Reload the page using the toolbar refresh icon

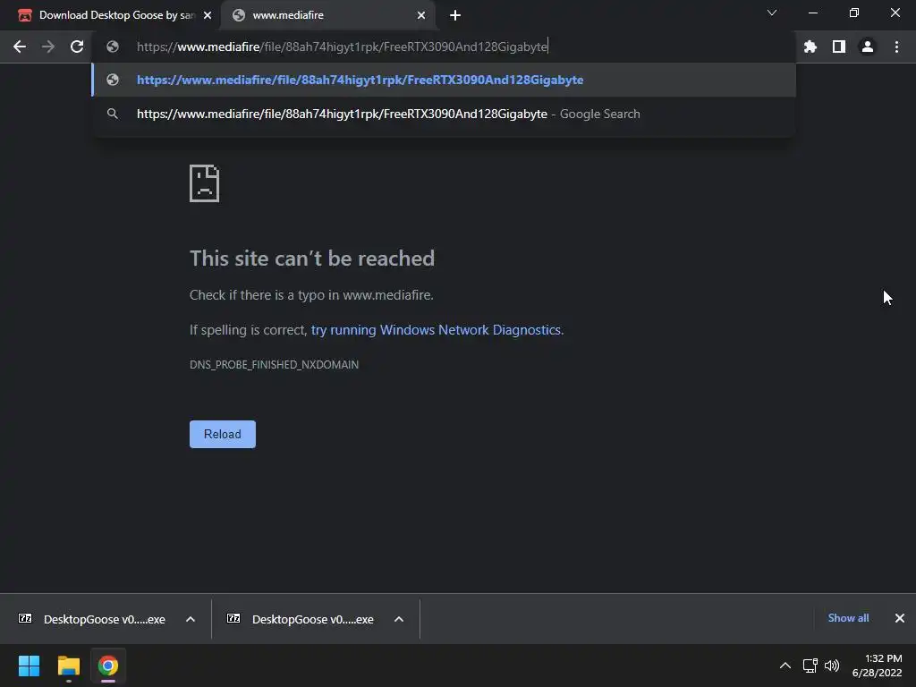(77, 47)
